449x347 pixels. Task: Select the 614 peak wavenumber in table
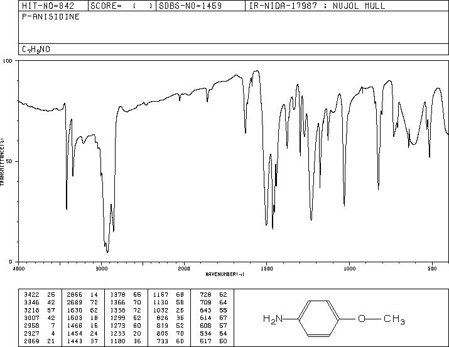tap(205, 318)
